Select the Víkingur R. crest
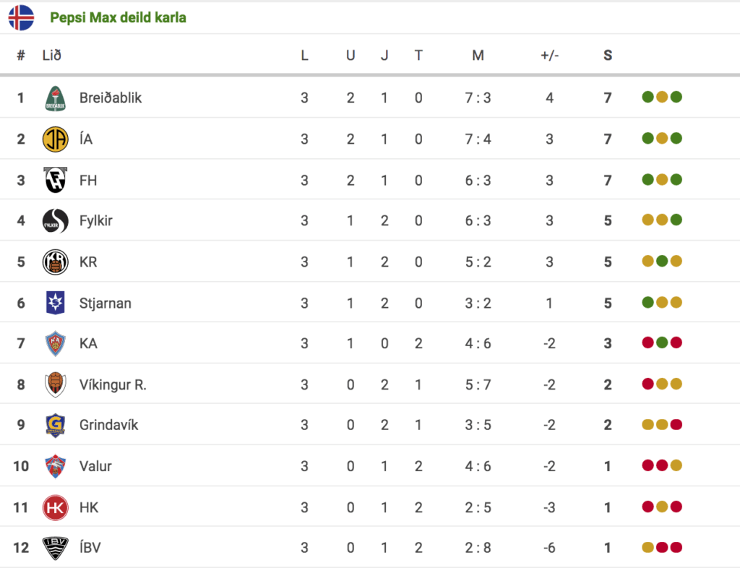The image size is (740, 568). click(55, 384)
